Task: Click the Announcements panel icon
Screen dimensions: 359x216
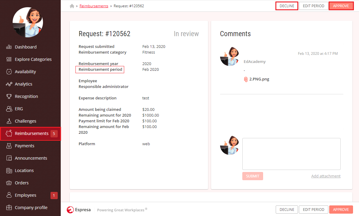Action: pos(9,158)
